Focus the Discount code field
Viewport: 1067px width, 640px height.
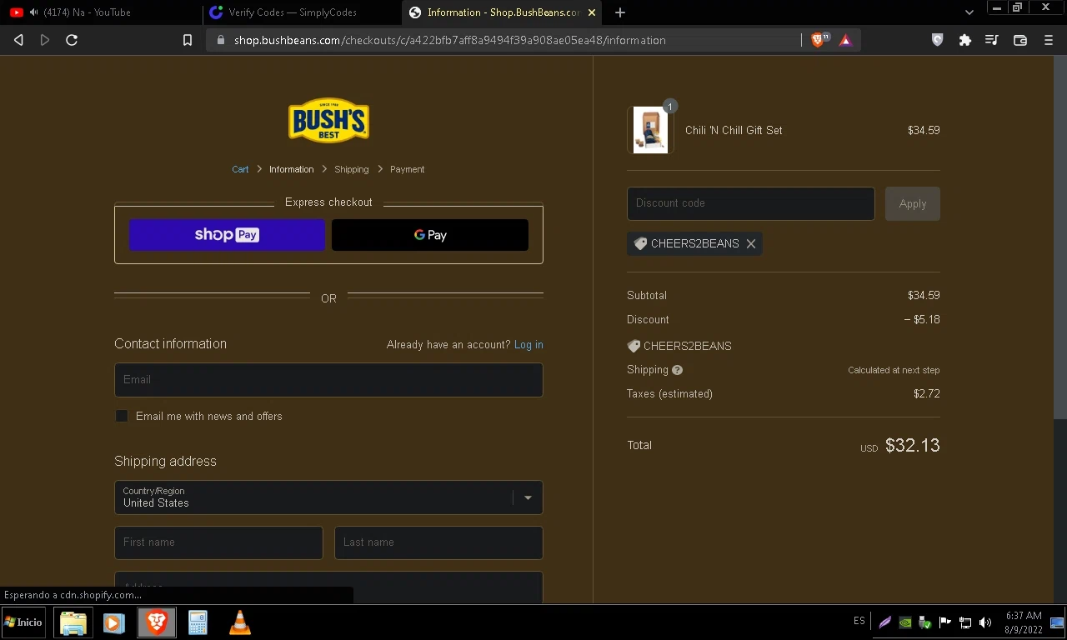coord(750,203)
